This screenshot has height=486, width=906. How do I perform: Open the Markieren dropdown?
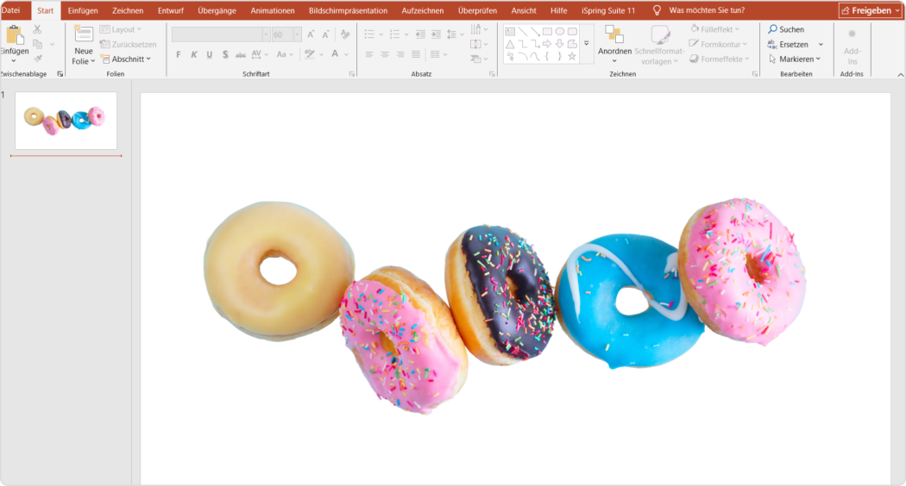click(x=795, y=59)
